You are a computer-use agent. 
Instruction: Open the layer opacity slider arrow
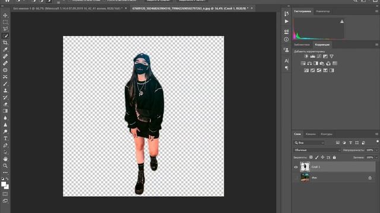point(376,150)
